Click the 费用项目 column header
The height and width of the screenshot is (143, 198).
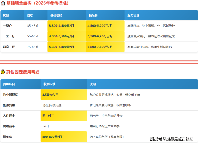(x=9, y=84)
